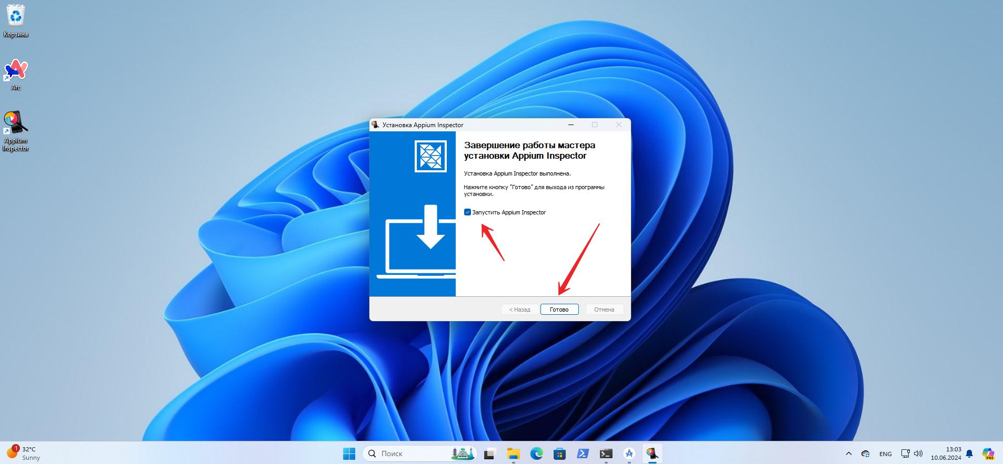Screen dimensions: 1003x464
Task: Open Microsoft Store from the taskbar
Action: point(559,453)
